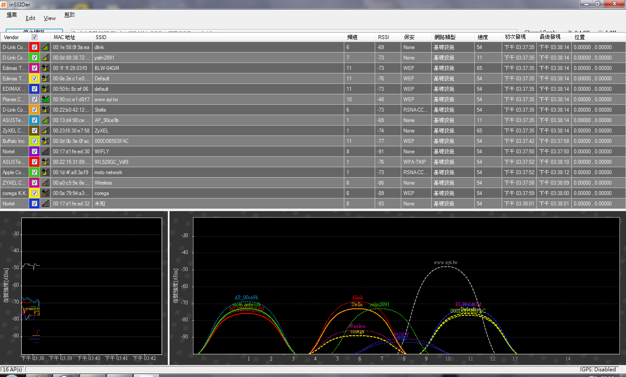626x377 pixels.
Task: Toggle the select-all checkbox in table header
Action: point(34,37)
